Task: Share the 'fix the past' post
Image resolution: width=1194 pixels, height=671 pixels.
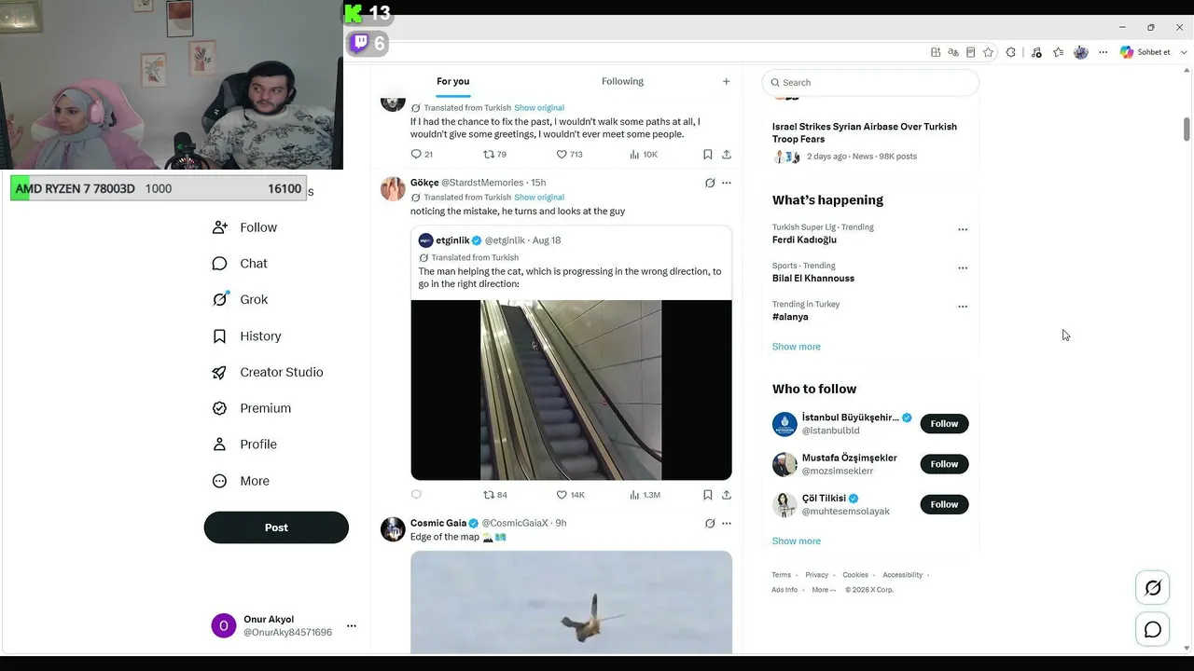Action: [727, 155]
